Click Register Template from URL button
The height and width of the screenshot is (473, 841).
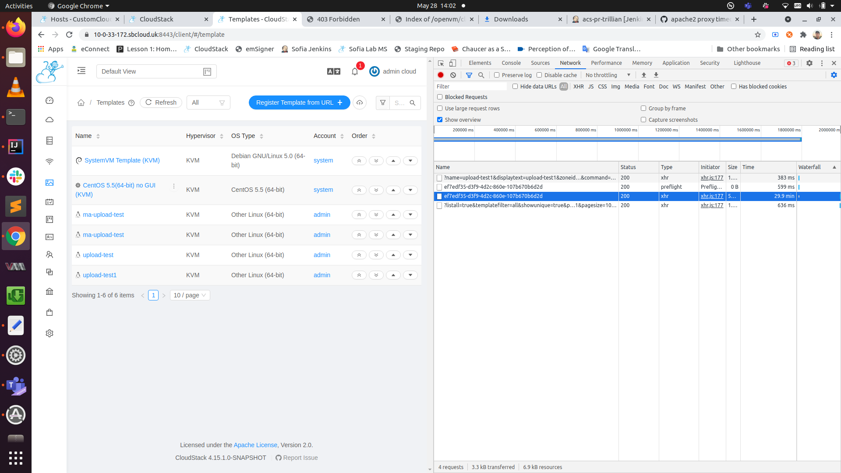click(299, 102)
